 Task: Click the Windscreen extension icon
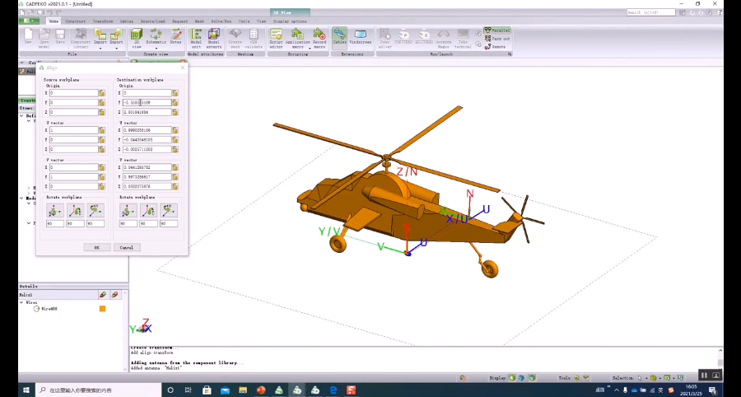tap(360, 37)
